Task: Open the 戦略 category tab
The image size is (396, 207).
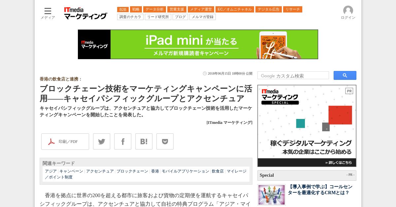Action: [x=136, y=10]
